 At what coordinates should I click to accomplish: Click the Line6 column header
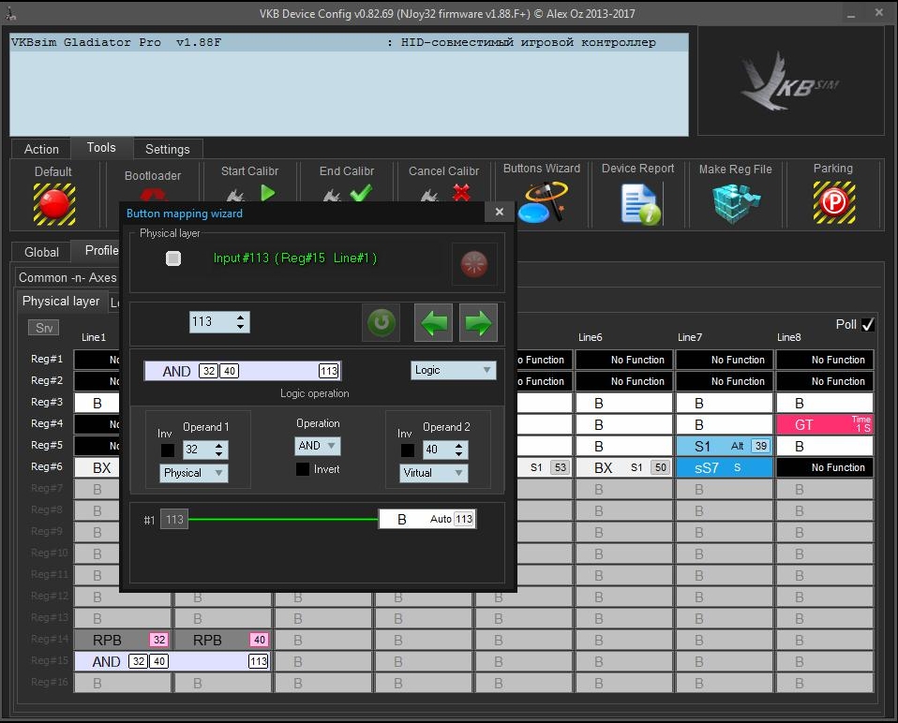[x=590, y=337]
